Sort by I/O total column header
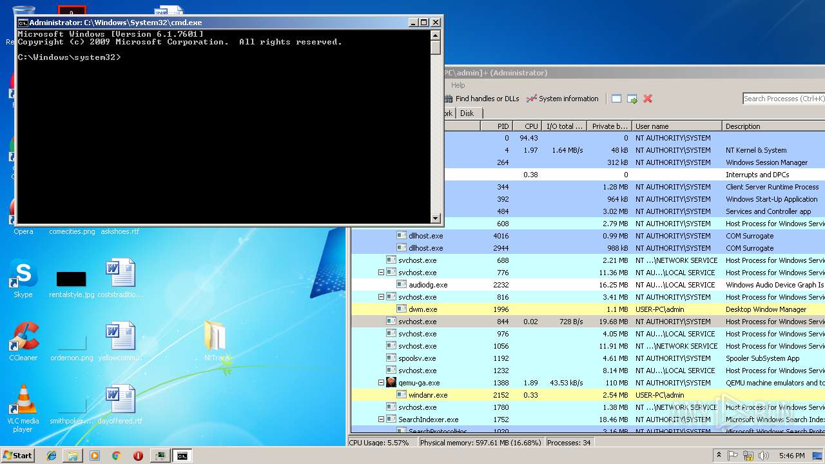Viewport: 825px width, 464px height. (x=563, y=126)
